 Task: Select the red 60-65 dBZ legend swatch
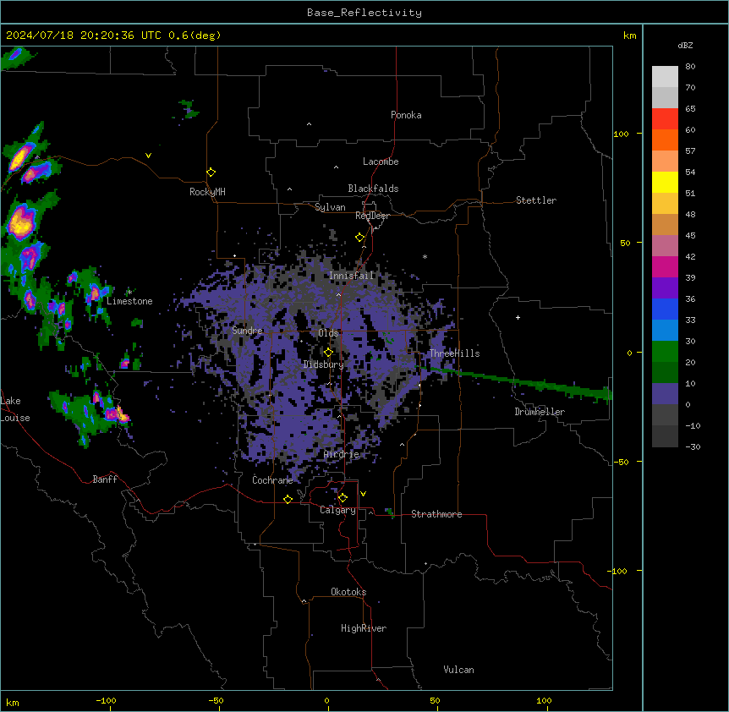pos(665,119)
